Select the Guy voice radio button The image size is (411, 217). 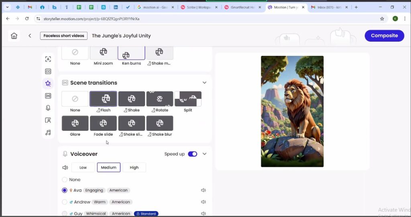click(65, 214)
